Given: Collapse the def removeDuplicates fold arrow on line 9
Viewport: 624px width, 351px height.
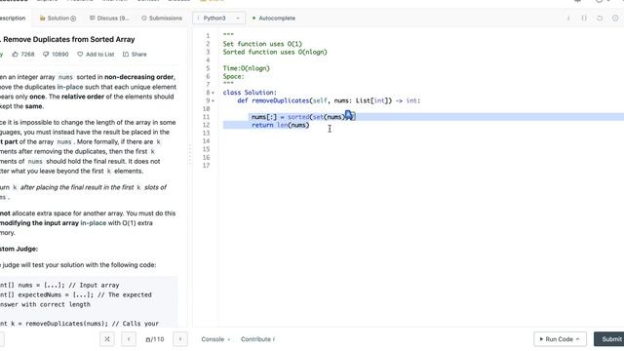Looking at the screenshot, I should point(213,100).
